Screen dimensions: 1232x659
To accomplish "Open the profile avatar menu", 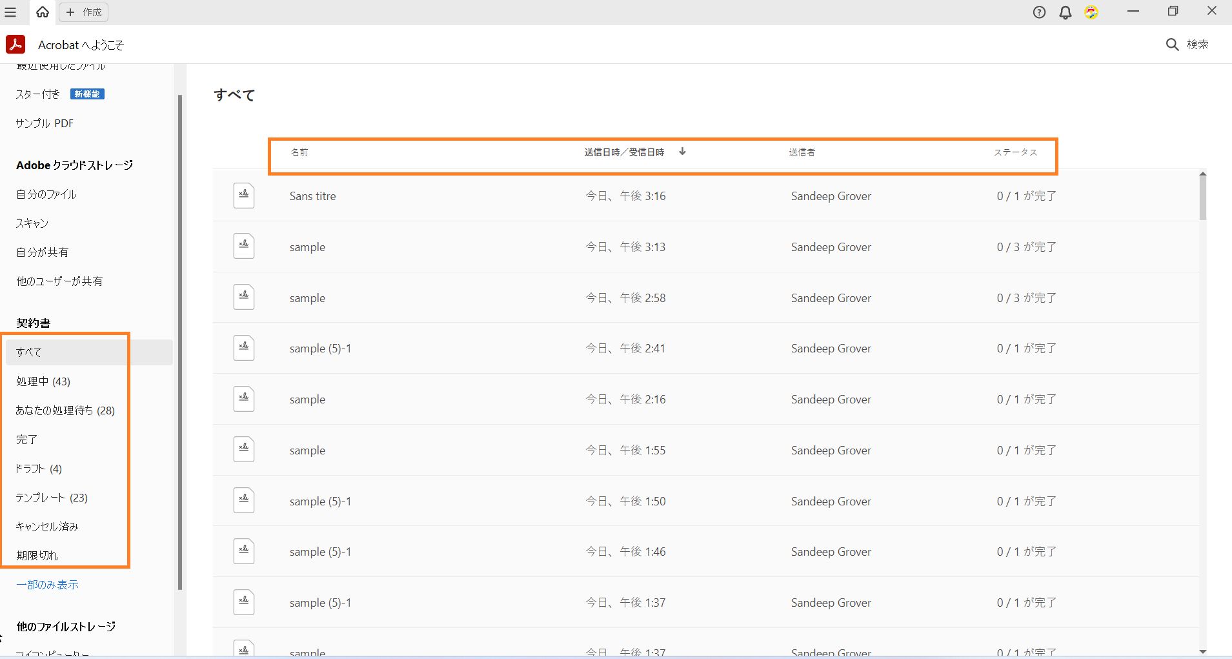I will tap(1091, 12).
